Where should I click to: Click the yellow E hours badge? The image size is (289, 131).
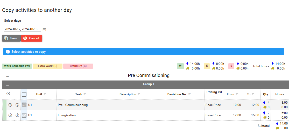click(207, 66)
